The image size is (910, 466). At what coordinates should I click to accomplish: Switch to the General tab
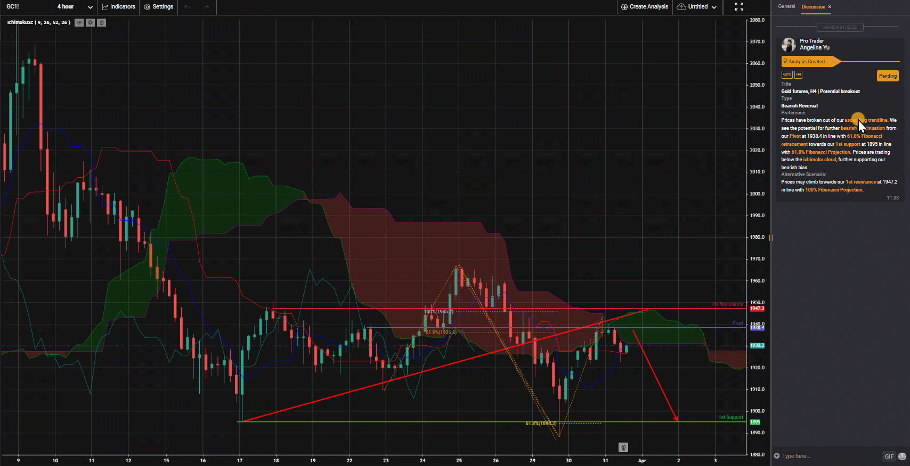point(786,6)
